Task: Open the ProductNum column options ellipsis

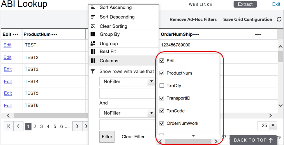Action: click(x=54, y=35)
